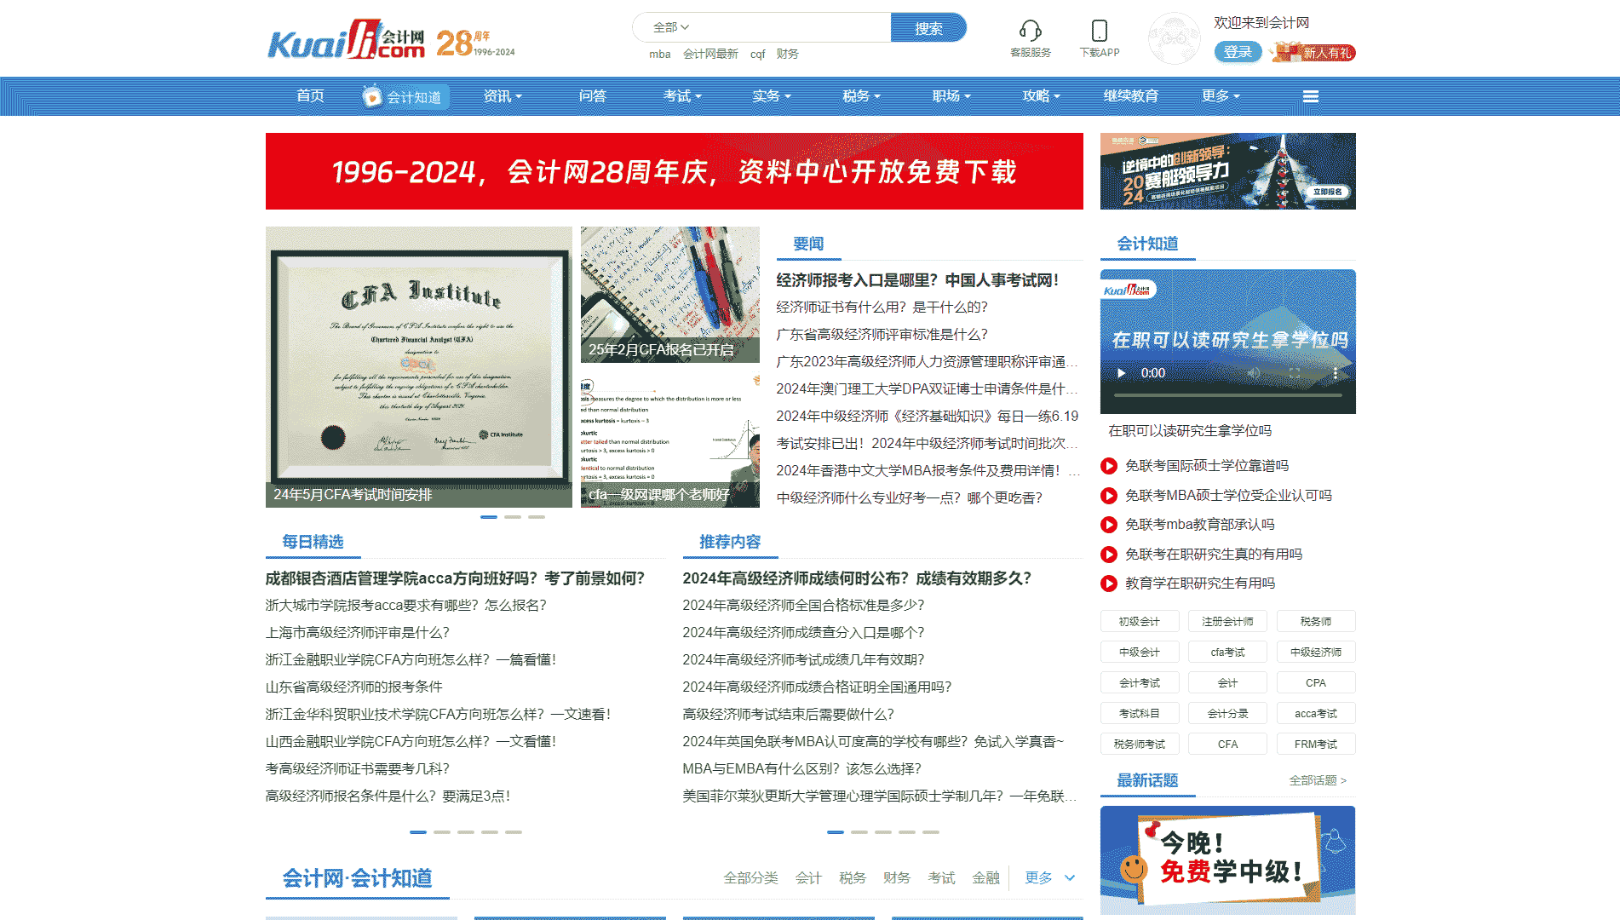Click play icon beside 免联考MBA硕士学位受企业认可吗

click(1109, 496)
